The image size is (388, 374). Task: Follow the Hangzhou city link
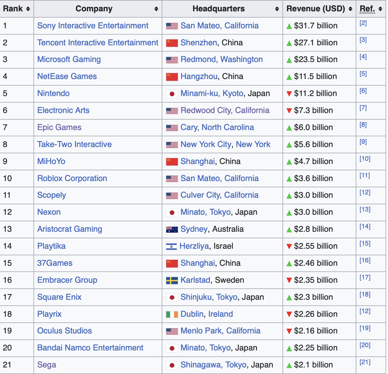click(199, 76)
